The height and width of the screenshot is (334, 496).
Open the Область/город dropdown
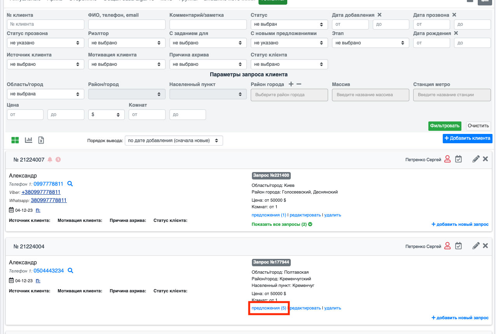click(45, 94)
